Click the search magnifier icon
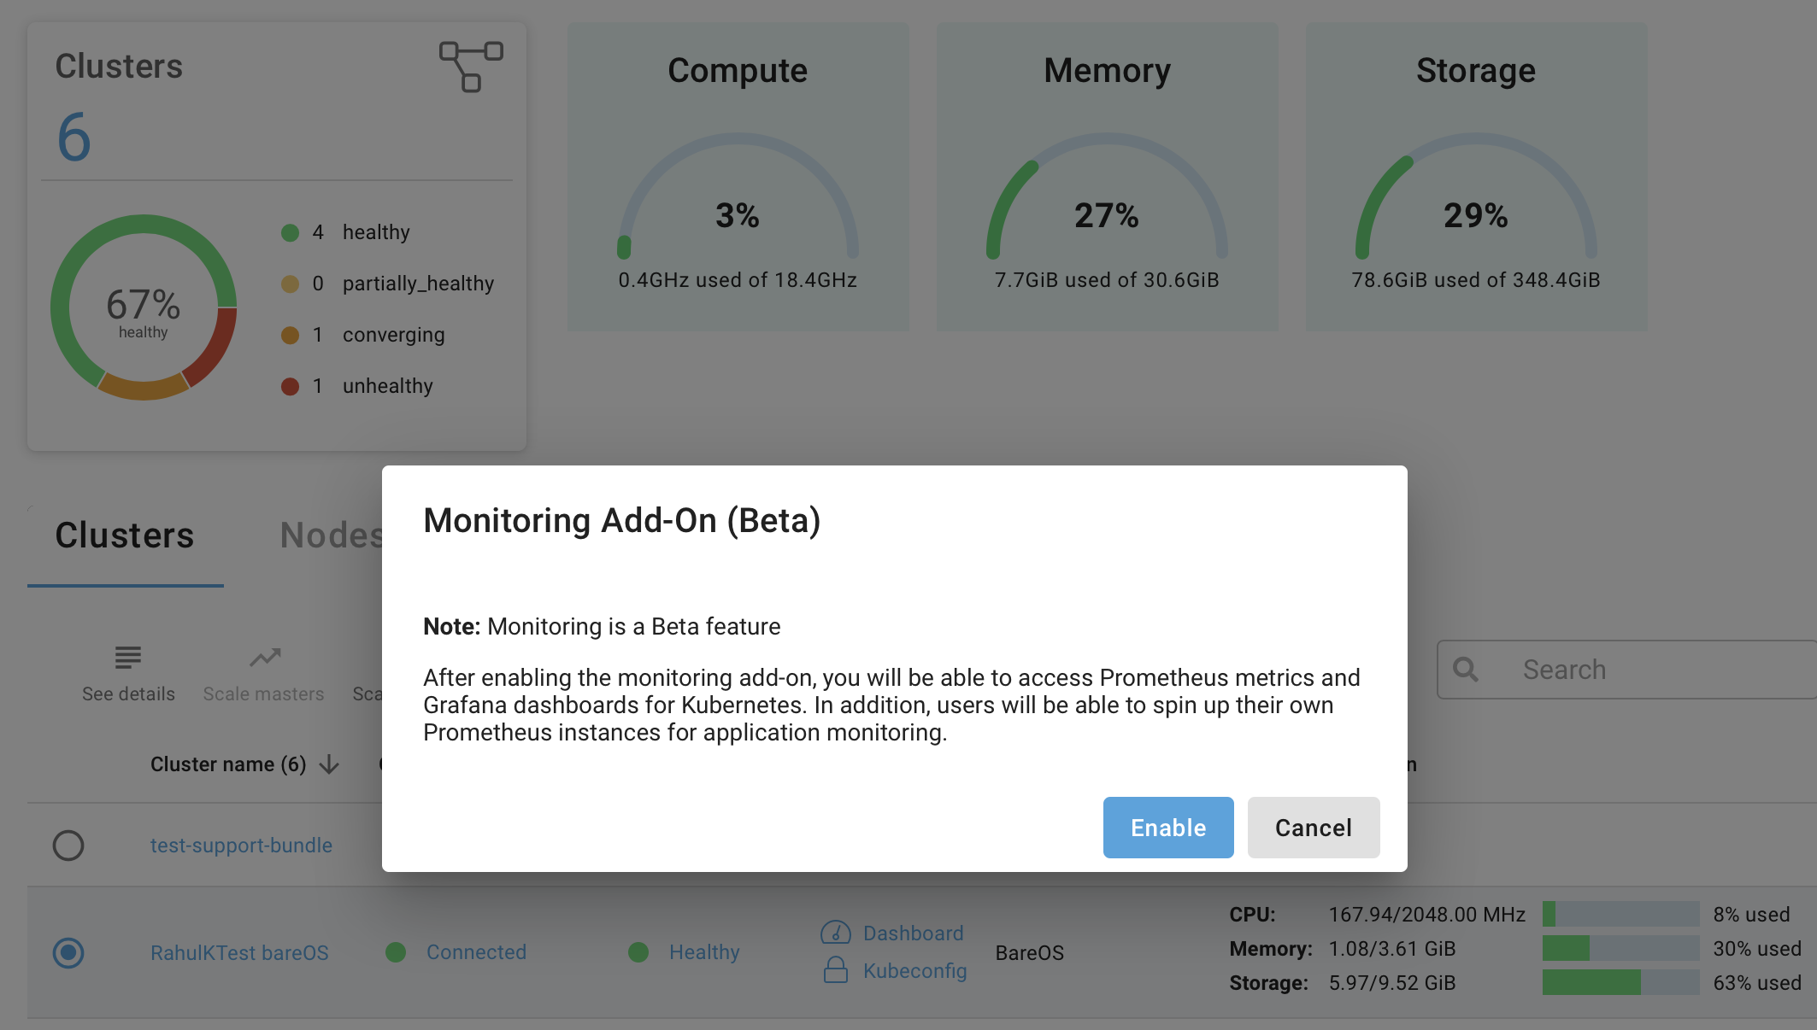The width and height of the screenshot is (1817, 1030). pyautogui.click(x=1466, y=670)
